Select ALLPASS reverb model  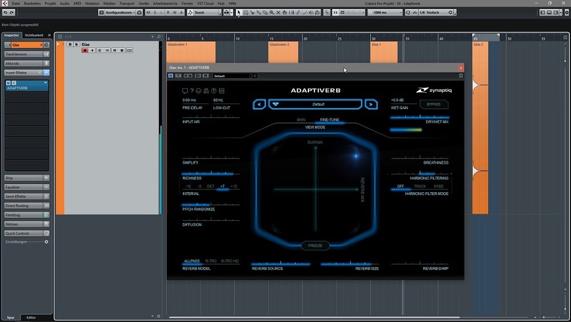point(192,261)
